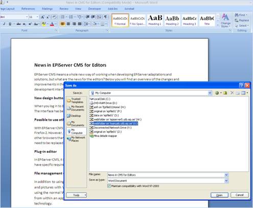
Task: Click the Open button in Save As
Action: pos(219,195)
